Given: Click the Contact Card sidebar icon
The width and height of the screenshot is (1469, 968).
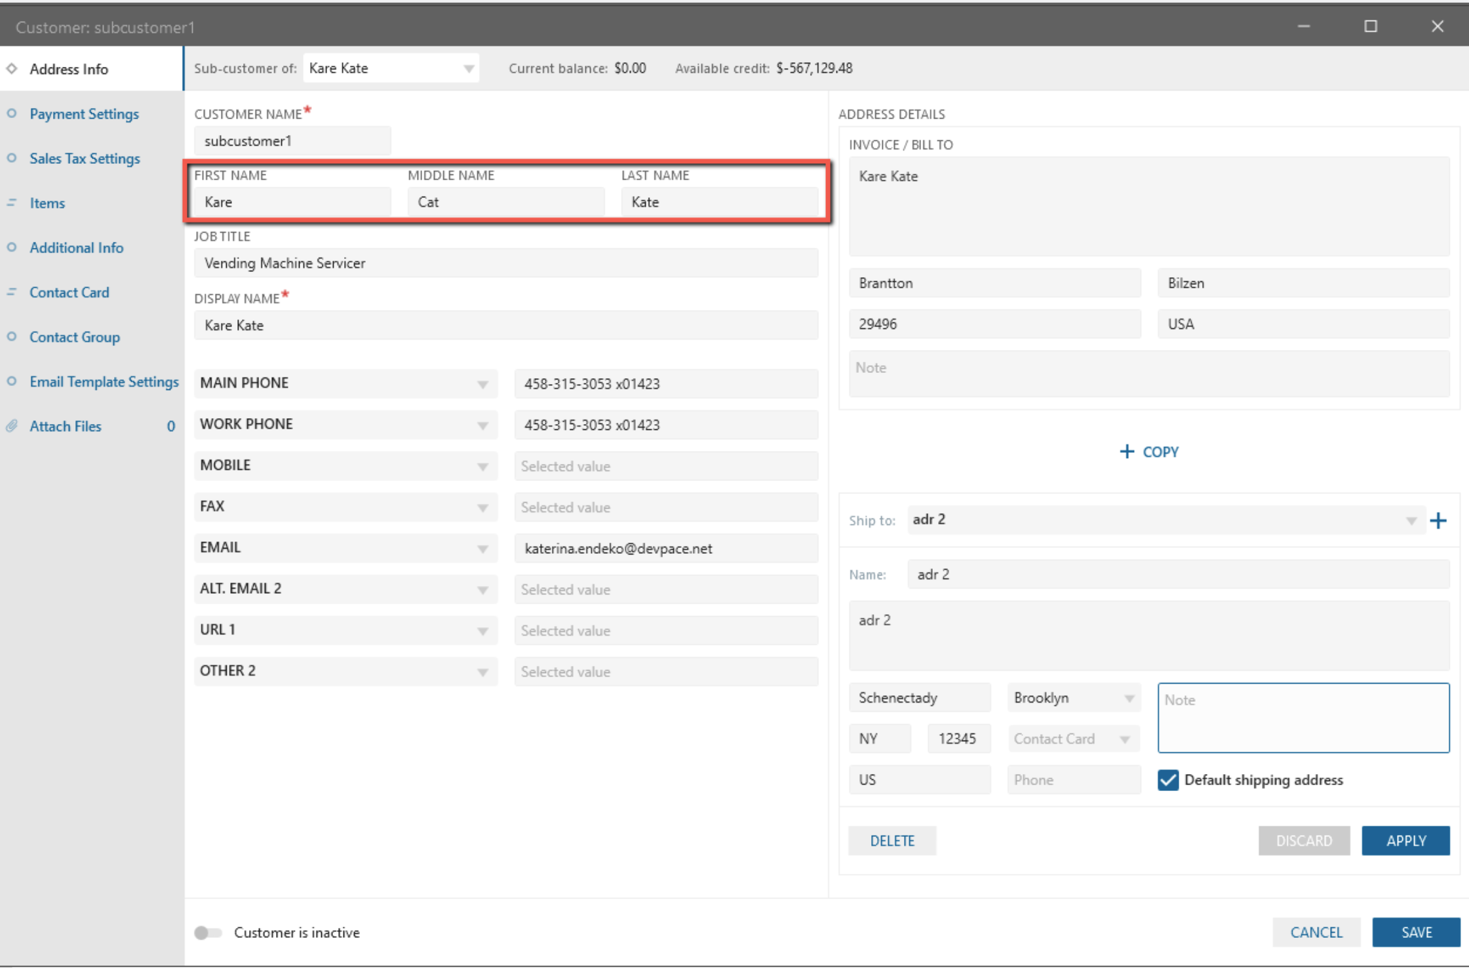Looking at the screenshot, I should (x=12, y=292).
